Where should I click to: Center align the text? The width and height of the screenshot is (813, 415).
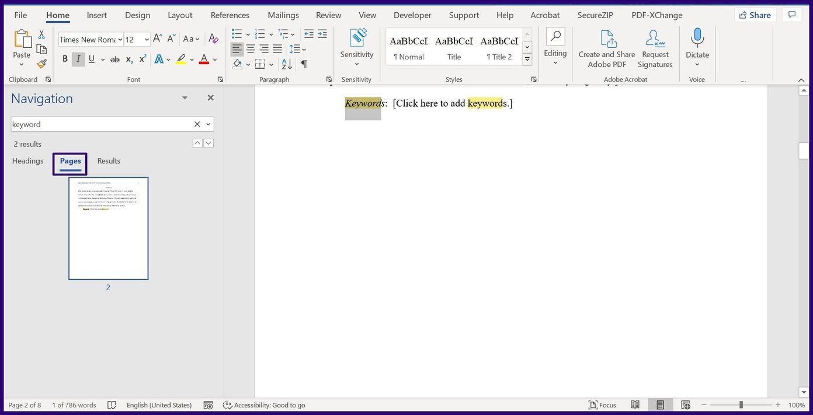(x=251, y=49)
